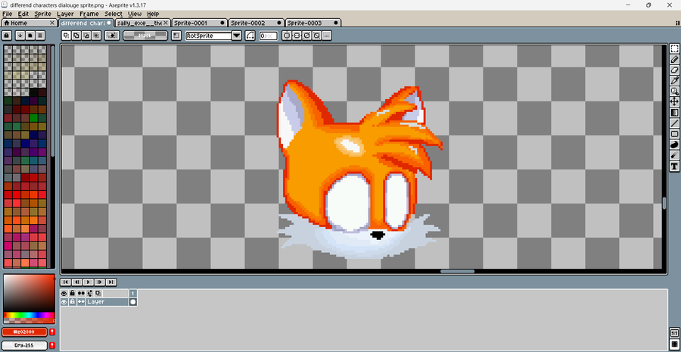Select the Rectangular Marquee tool
This screenshot has width=681, height=352.
point(674,49)
